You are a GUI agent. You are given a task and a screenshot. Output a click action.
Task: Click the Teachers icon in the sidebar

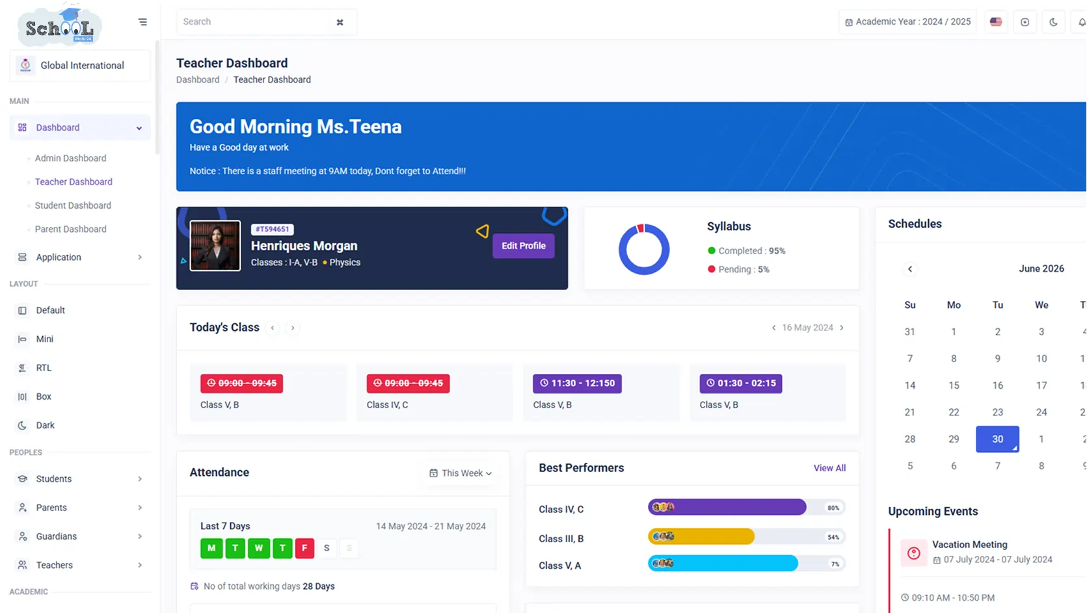22,565
